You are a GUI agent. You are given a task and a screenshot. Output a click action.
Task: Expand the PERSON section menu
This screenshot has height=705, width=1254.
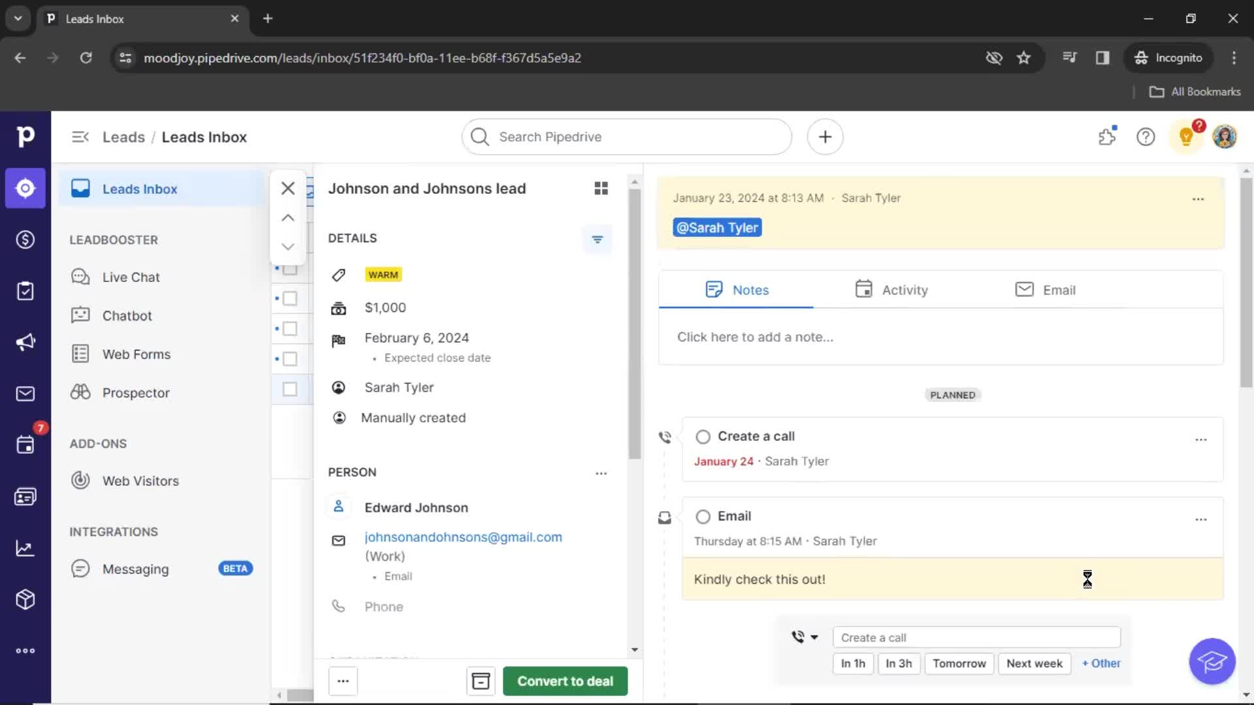click(601, 472)
